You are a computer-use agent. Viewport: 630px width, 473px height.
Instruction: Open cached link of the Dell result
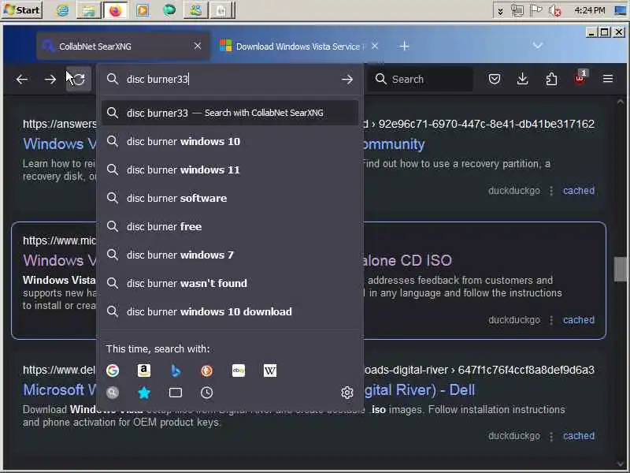point(578,436)
